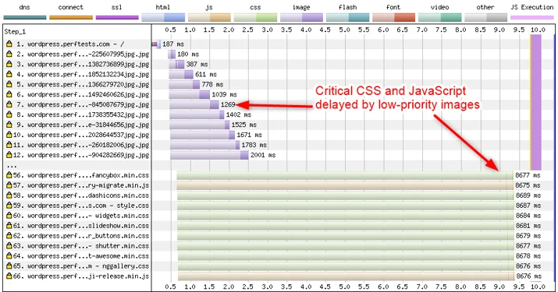Select the Step_1 label
The width and height of the screenshot is (558, 292).
coord(15,32)
